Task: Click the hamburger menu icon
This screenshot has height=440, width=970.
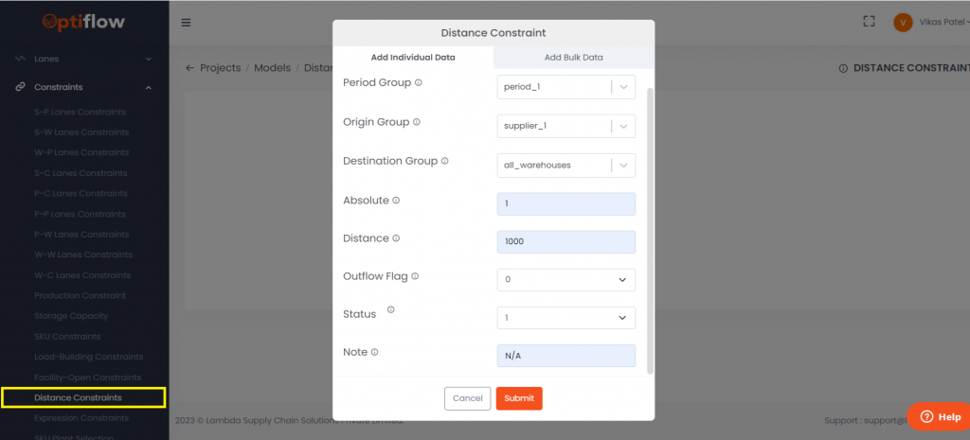Action: [186, 23]
